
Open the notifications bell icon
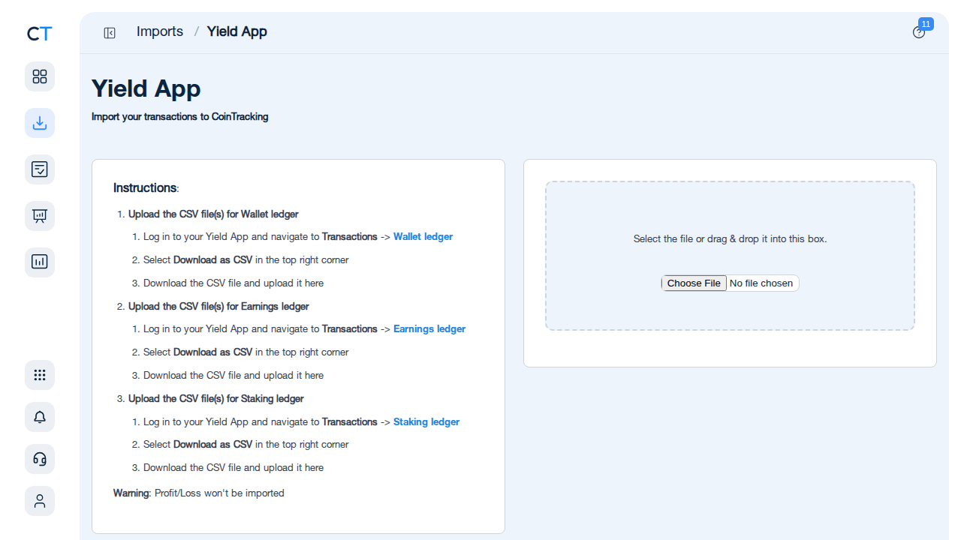[x=40, y=417]
